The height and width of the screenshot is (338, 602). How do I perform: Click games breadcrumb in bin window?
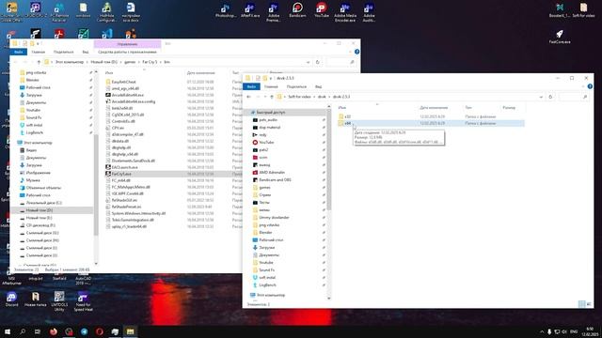(x=130, y=62)
